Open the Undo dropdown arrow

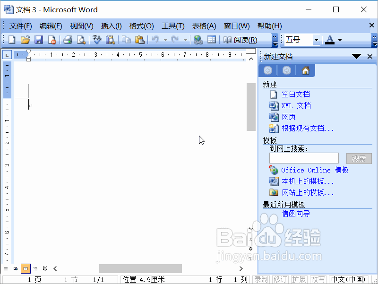tap(164, 40)
